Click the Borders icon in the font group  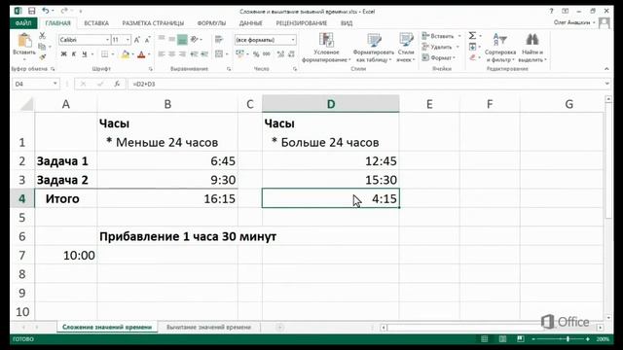pyautogui.click(x=104, y=54)
